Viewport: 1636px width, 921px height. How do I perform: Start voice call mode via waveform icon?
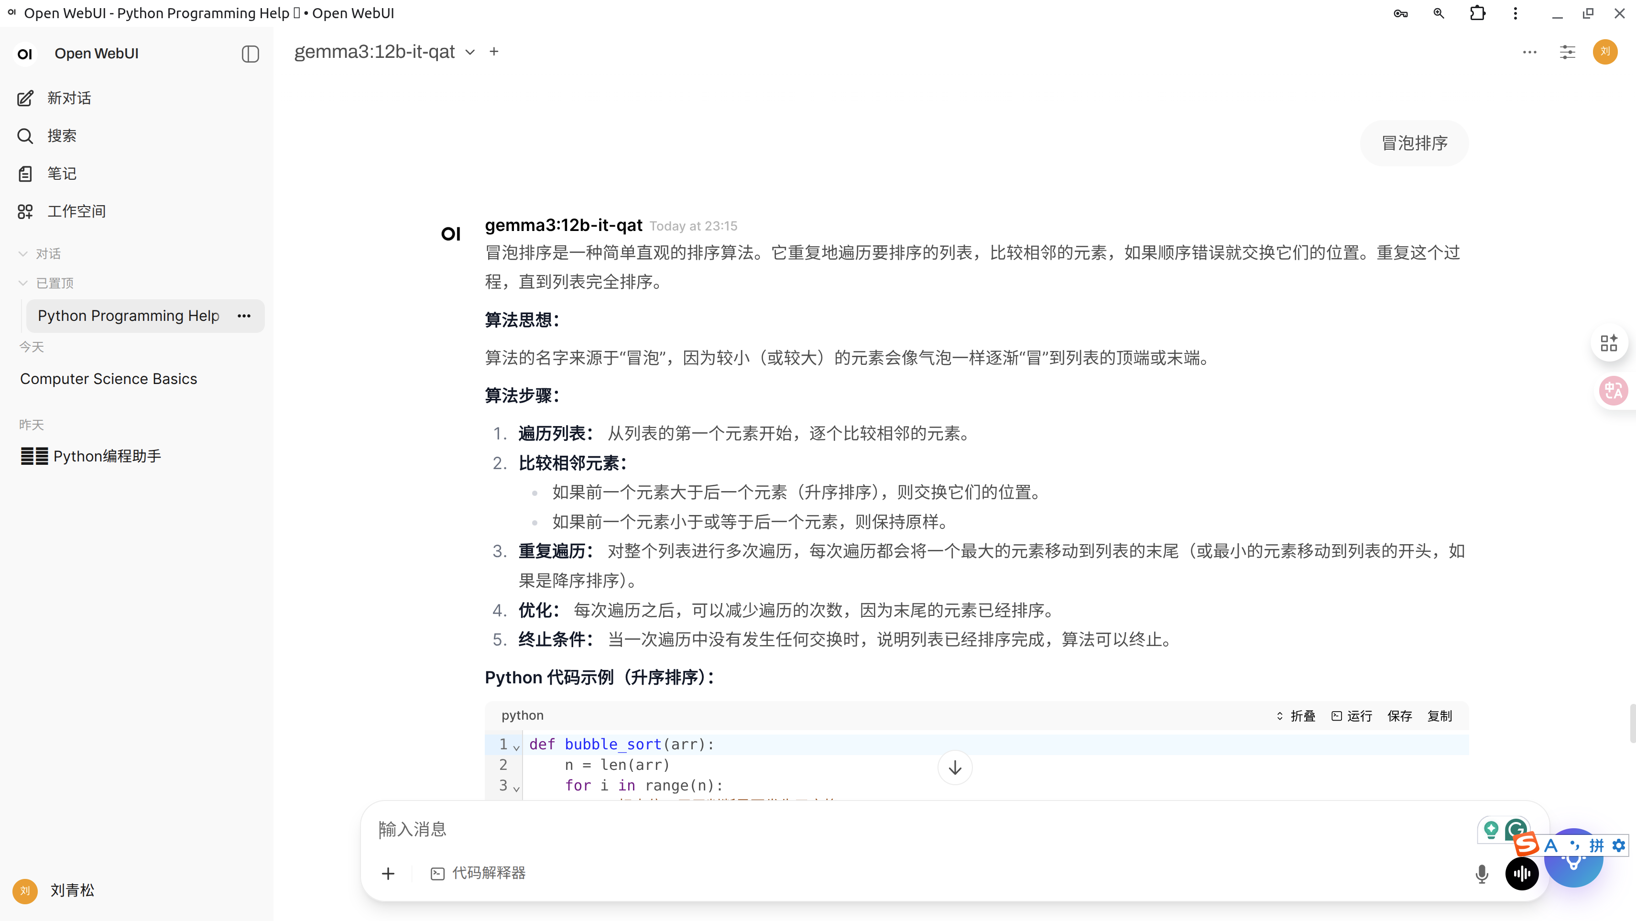(1522, 873)
